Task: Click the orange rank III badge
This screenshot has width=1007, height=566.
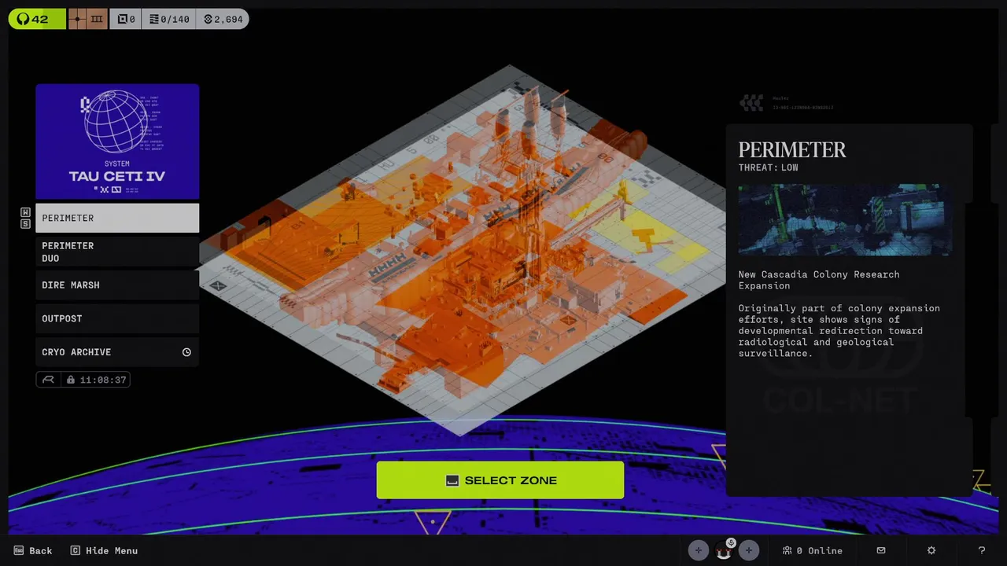Action: 97,19
